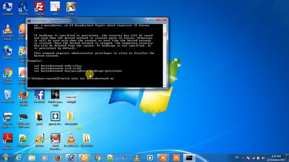The image size is (289, 162).
Task: Open the Facebook desktop shortcut
Action: [x=39, y=96]
